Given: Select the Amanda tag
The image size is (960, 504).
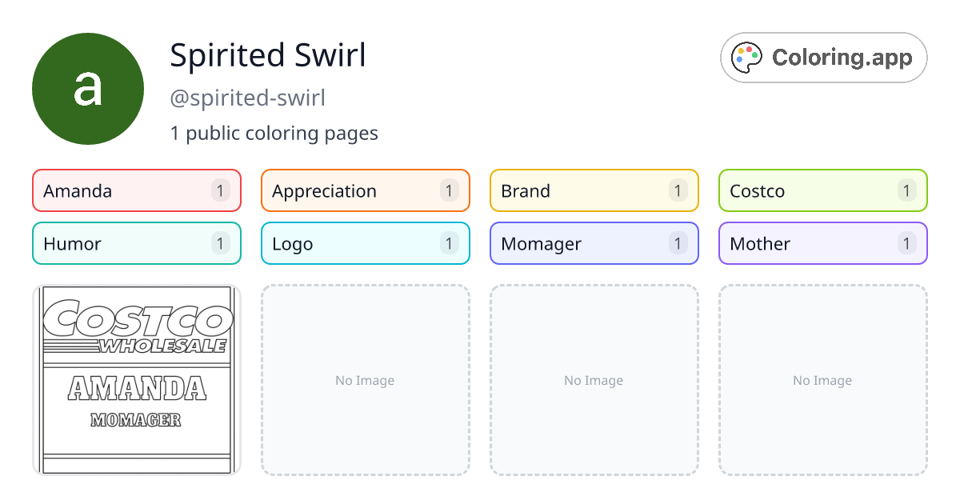Looking at the screenshot, I should 137,190.
